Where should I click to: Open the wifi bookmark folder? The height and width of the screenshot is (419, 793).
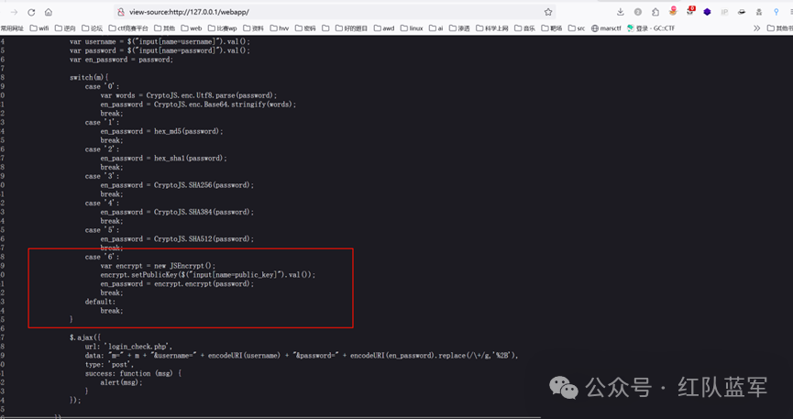coord(39,28)
